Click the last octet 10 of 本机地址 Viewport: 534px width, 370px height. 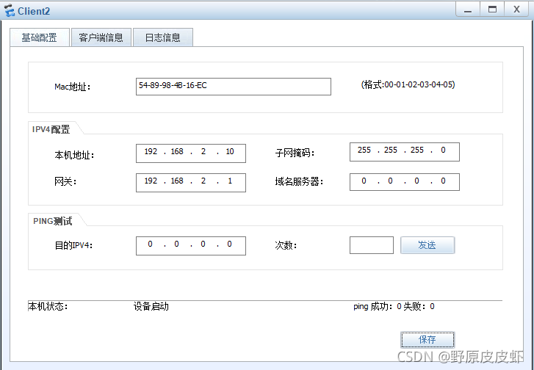click(x=230, y=151)
